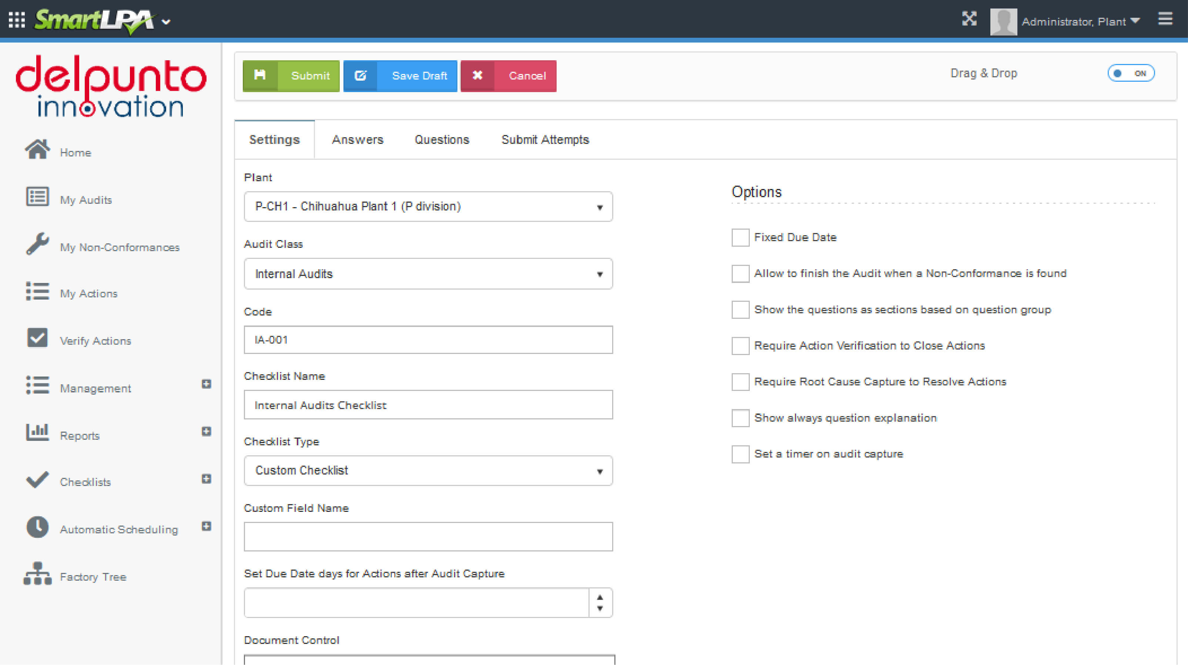This screenshot has width=1188, height=665.
Task: Click the floppy disk save icon
Action: (260, 75)
